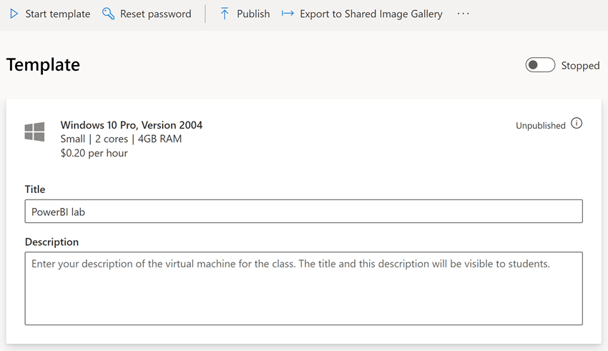Click the Stopped status label
Image resolution: width=608 pixels, height=351 pixels.
coord(581,66)
